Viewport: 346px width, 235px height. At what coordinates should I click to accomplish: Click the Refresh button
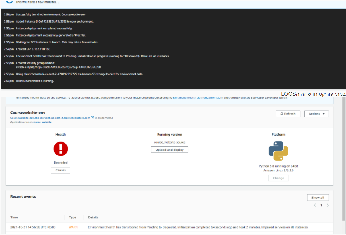(288, 114)
